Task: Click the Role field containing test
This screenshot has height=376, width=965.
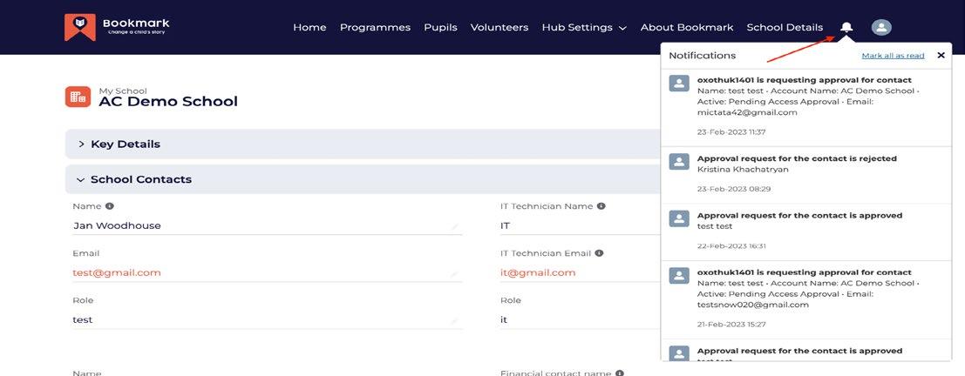Action: point(267,319)
